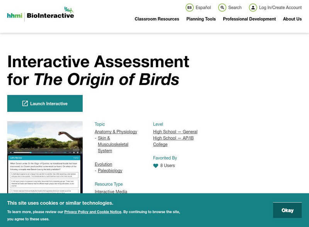Image resolution: width=309 pixels, height=227 pixels.
Task: Click the '8 Users' favorited text
Action: pyautogui.click(x=168, y=166)
